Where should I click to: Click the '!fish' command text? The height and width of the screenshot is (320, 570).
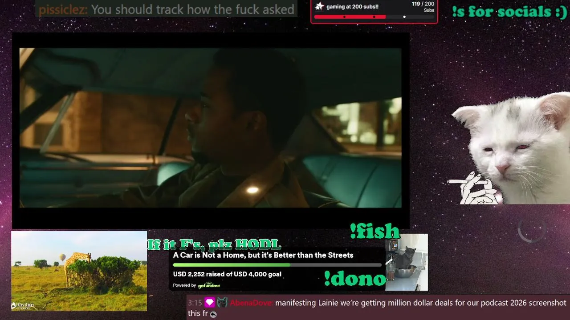375,231
